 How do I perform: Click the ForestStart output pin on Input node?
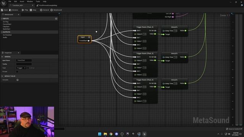click(88, 41)
